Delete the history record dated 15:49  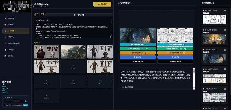pos(225,10)
